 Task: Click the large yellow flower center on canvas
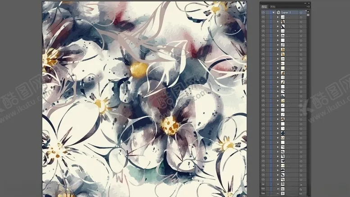click(170, 125)
